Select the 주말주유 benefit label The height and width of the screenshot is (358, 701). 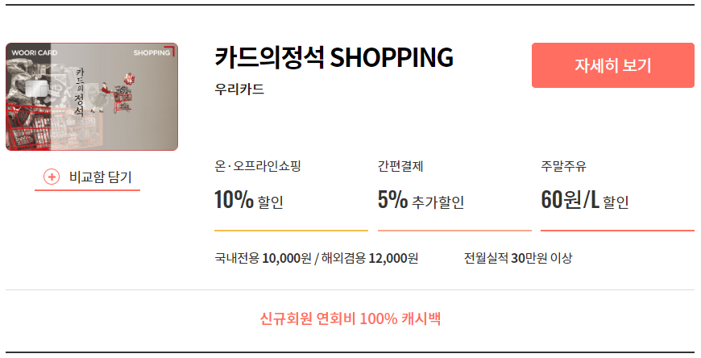click(563, 166)
